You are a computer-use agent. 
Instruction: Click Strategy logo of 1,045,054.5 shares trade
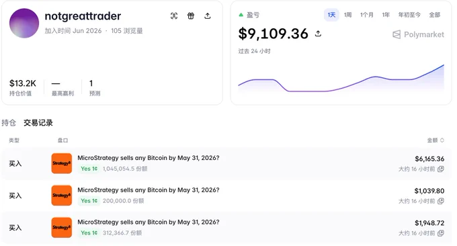tap(62, 163)
